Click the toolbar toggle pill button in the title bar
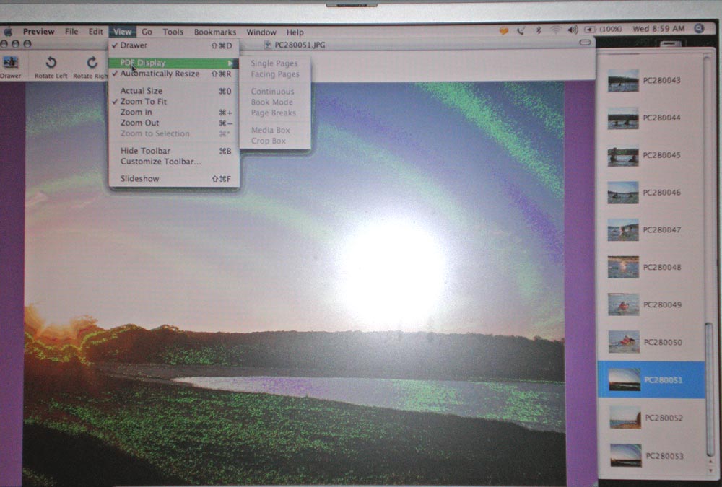722x487 pixels. click(x=585, y=43)
